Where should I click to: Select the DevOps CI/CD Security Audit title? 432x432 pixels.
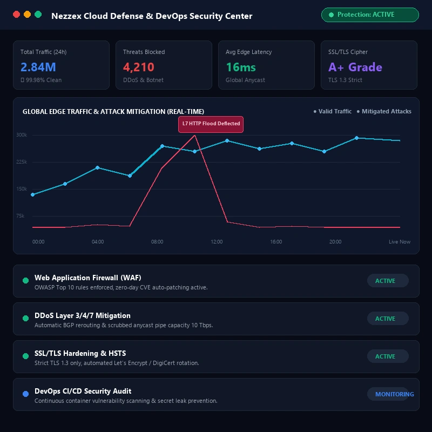click(x=83, y=391)
